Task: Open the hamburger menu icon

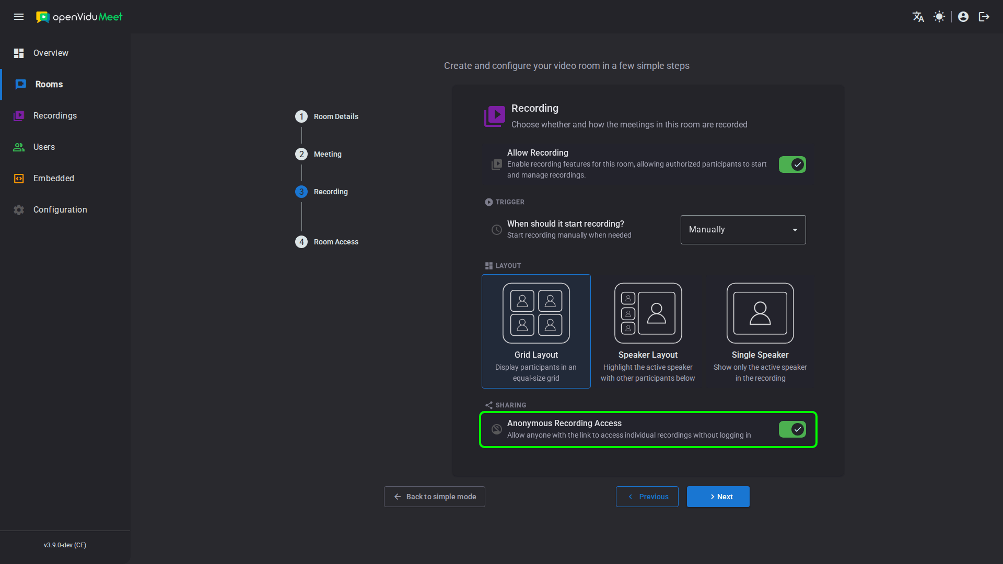Action: coord(19,17)
